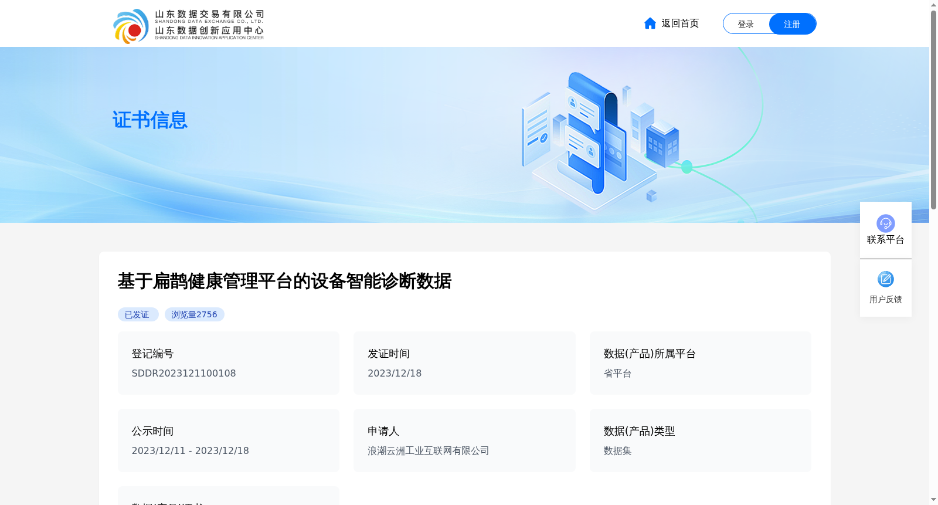The width and height of the screenshot is (938, 505).
Task: Click the scrollbar up arrow
Action: pos(933,5)
